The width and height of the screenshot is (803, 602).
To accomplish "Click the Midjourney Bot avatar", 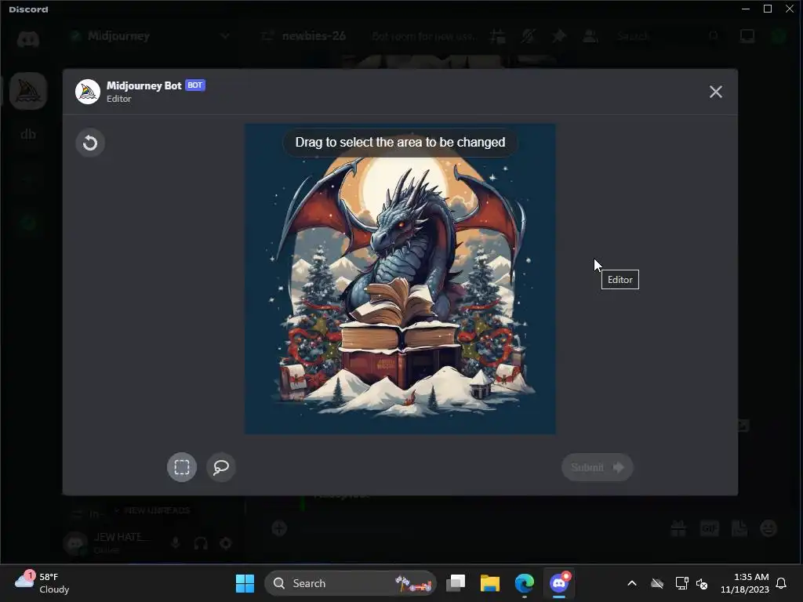I will (x=88, y=92).
